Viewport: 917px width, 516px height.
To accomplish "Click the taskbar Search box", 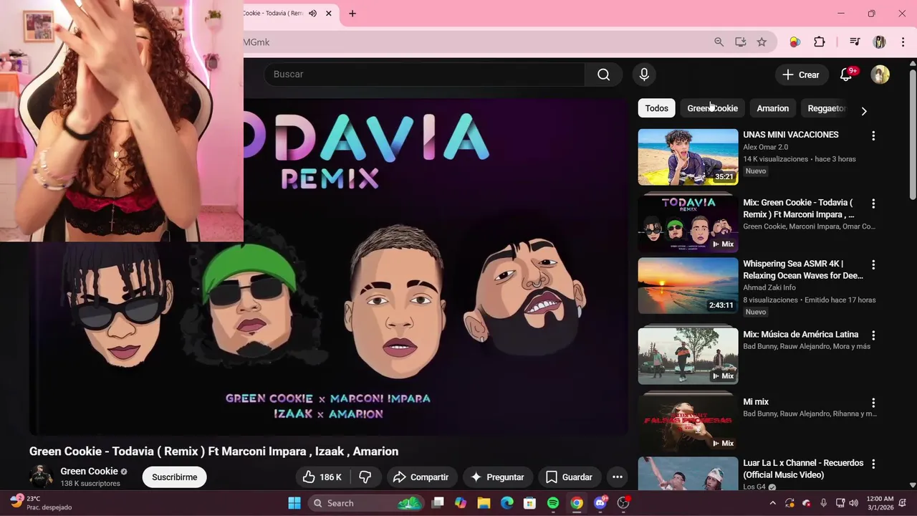I will point(368,503).
